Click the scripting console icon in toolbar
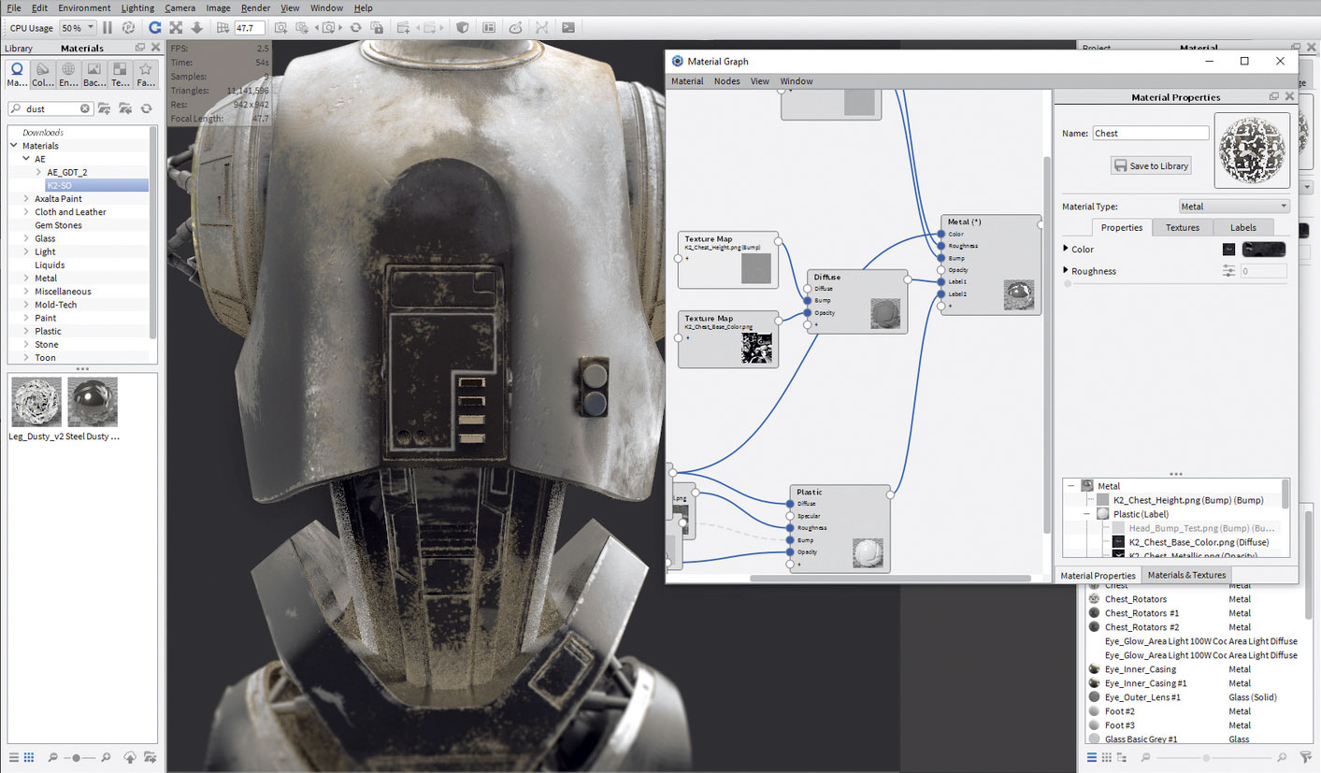The width and height of the screenshot is (1321, 773). pyautogui.click(x=567, y=28)
